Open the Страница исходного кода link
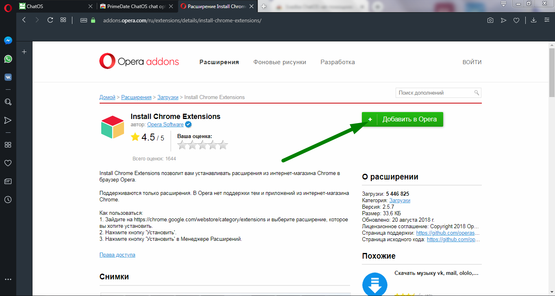 [453, 240]
